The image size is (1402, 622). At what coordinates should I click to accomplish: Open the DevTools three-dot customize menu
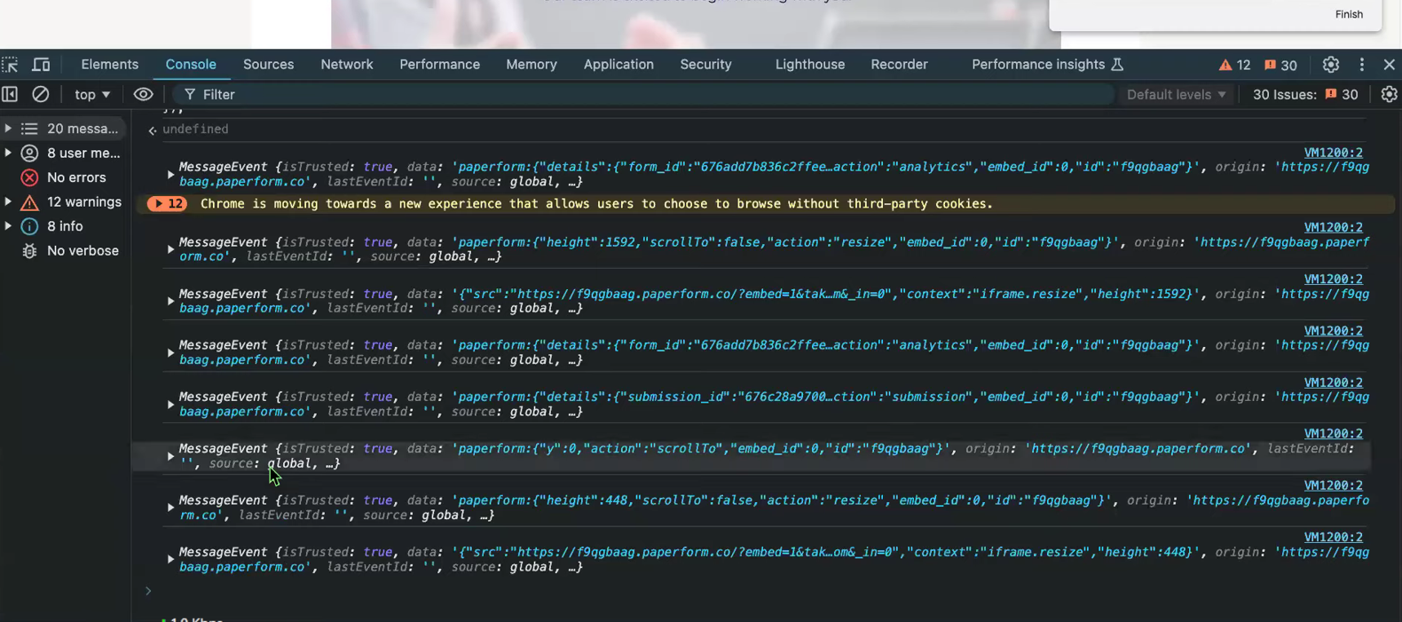click(1361, 65)
